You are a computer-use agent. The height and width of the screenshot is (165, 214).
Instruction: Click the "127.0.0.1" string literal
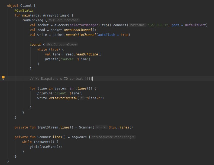pos(157,25)
